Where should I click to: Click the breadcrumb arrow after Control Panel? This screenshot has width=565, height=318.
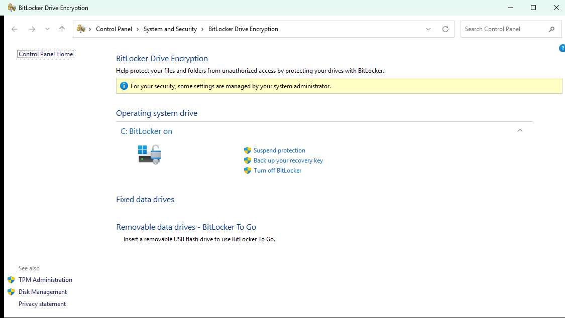(x=138, y=29)
